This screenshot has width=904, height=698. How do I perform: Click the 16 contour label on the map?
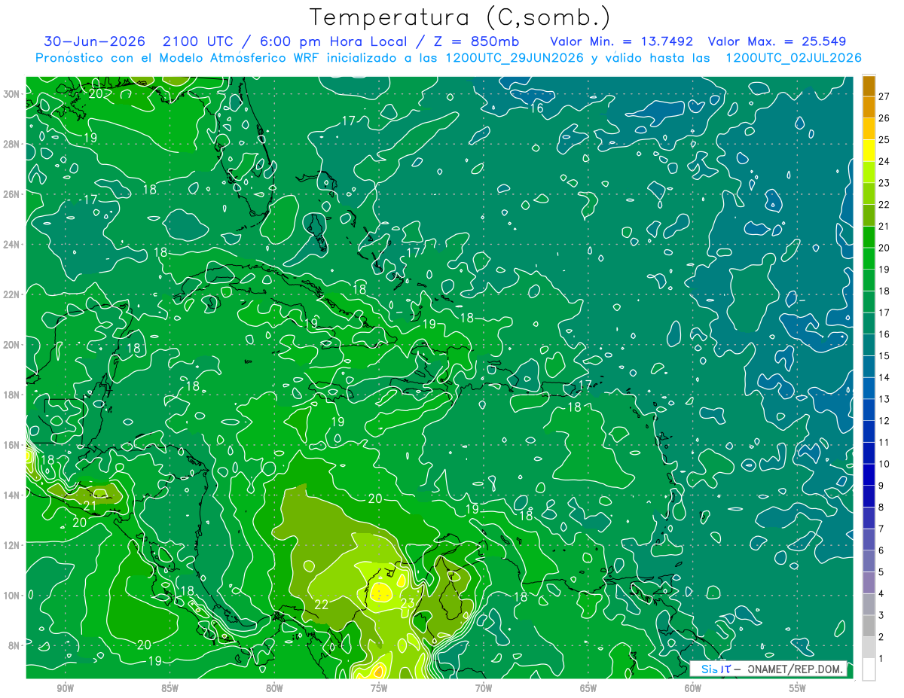536,108
